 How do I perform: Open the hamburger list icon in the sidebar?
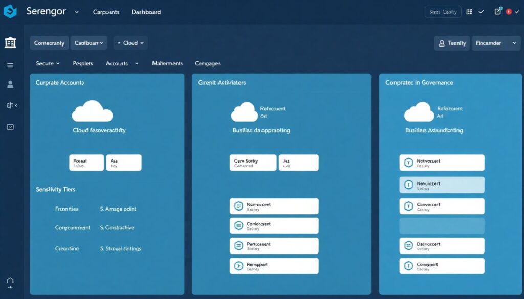coord(10,65)
